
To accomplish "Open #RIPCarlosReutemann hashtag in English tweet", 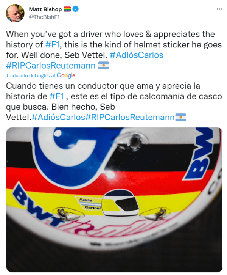I will click(51, 66).
